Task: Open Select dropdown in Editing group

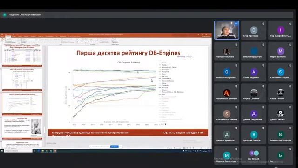Action: click(x=115, y=42)
